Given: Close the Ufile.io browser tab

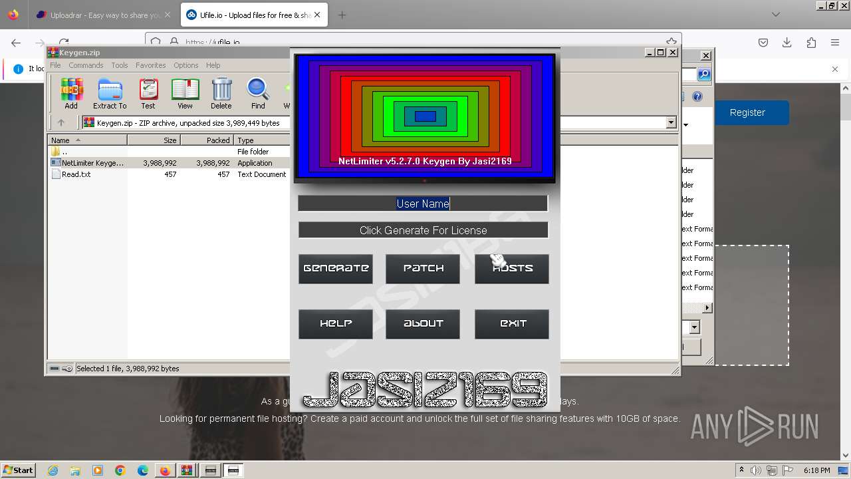Looking at the screenshot, I should coord(318,15).
